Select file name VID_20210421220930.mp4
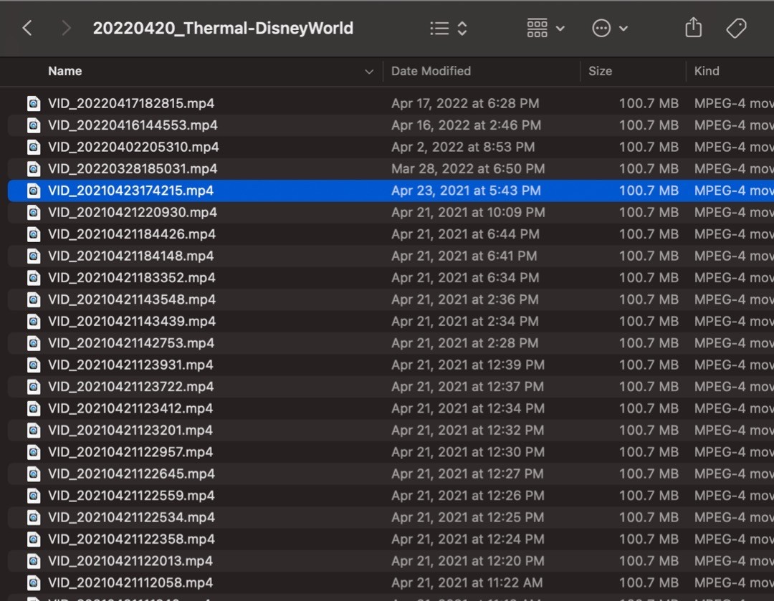Image resolution: width=774 pixels, height=601 pixels. click(x=133, y=212)
